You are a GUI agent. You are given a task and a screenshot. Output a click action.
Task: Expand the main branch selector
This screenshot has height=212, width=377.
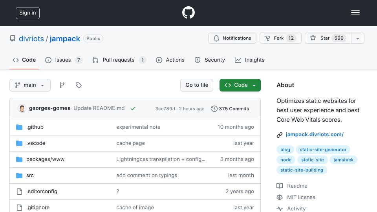pyautogui.click(x=30, y=85)
